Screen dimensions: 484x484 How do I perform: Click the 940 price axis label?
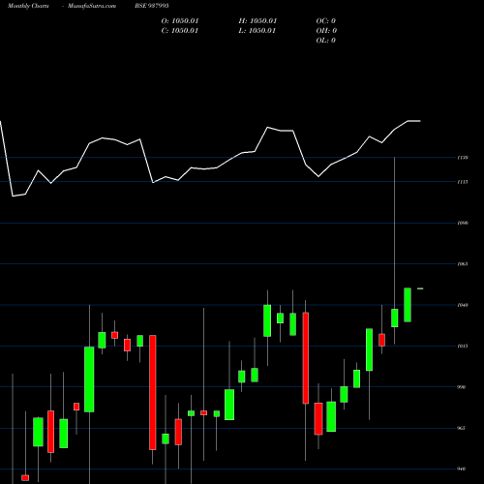click(x=462, y=469)
